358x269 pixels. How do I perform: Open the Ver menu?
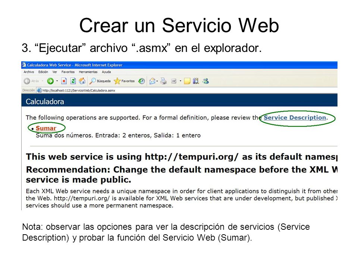coord(55,72)
